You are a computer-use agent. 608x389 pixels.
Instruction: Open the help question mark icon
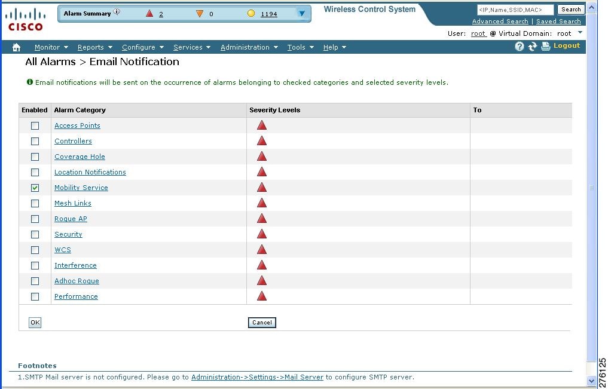[x=519, y=47]
